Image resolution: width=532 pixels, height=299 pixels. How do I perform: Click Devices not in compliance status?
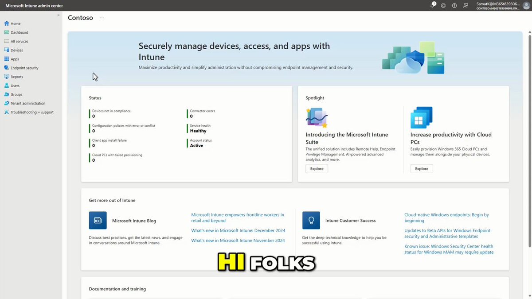[111, 113]
